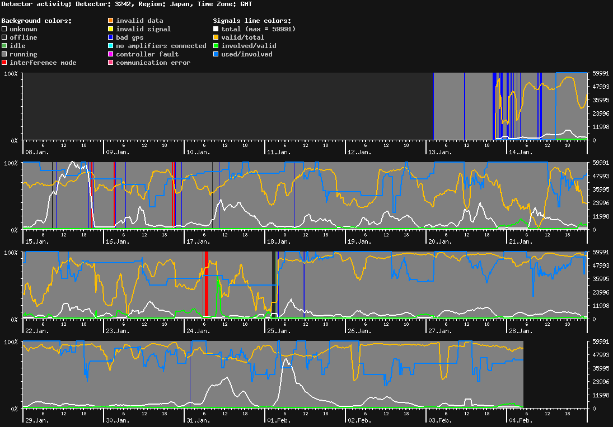
Task: Click the interference mode legend icon
Action: [x=4, y=63]
